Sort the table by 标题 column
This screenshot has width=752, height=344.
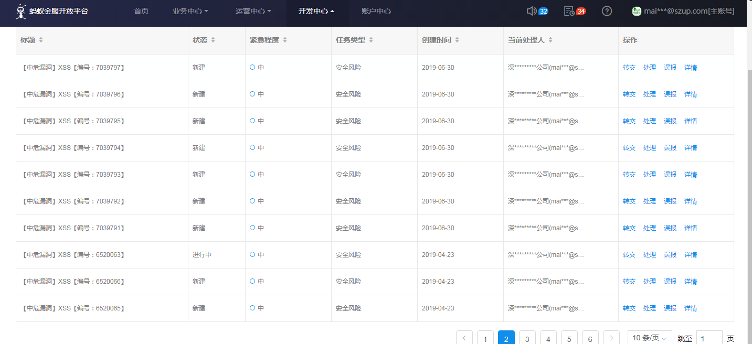(x=41, y=40)
